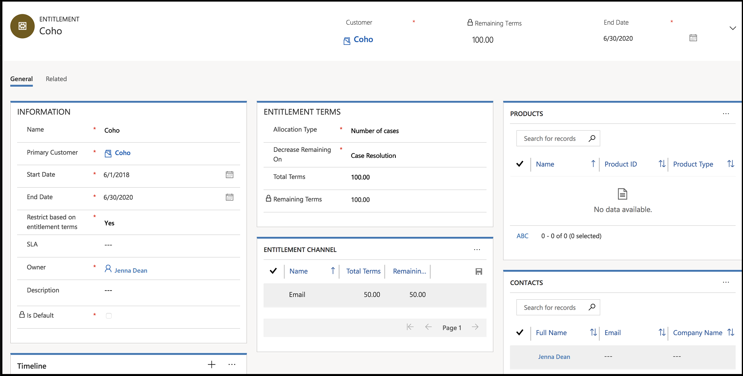Switch to the General tab

tap(22, 79)
